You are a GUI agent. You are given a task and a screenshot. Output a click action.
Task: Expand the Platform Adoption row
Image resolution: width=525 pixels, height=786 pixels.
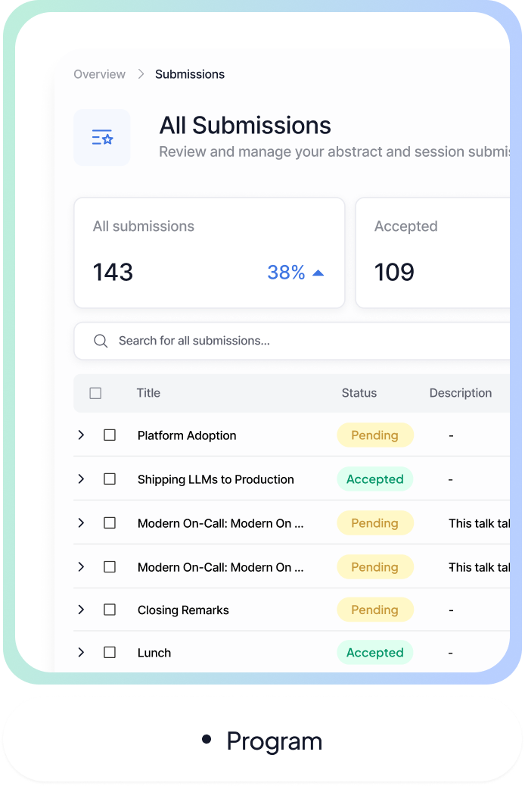81,435
